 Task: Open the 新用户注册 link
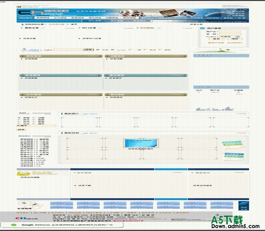click(x=216, y=43)
